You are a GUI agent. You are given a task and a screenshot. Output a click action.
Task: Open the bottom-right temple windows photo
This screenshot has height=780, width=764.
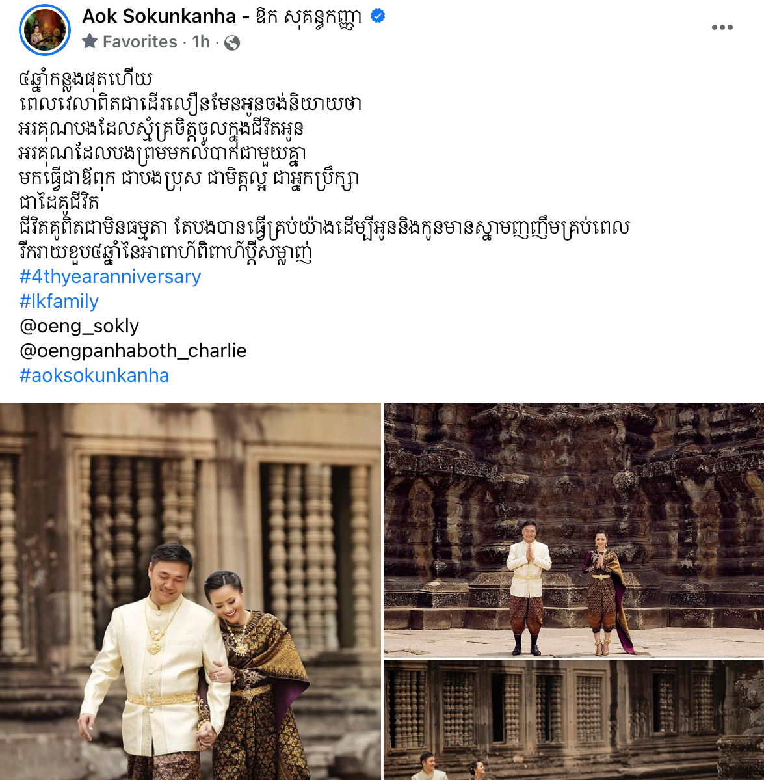(573, 720)
